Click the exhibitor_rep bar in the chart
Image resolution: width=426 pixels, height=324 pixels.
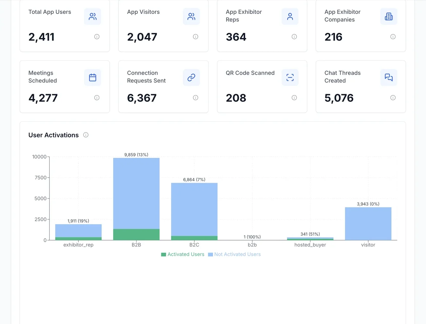click(78, 232)
